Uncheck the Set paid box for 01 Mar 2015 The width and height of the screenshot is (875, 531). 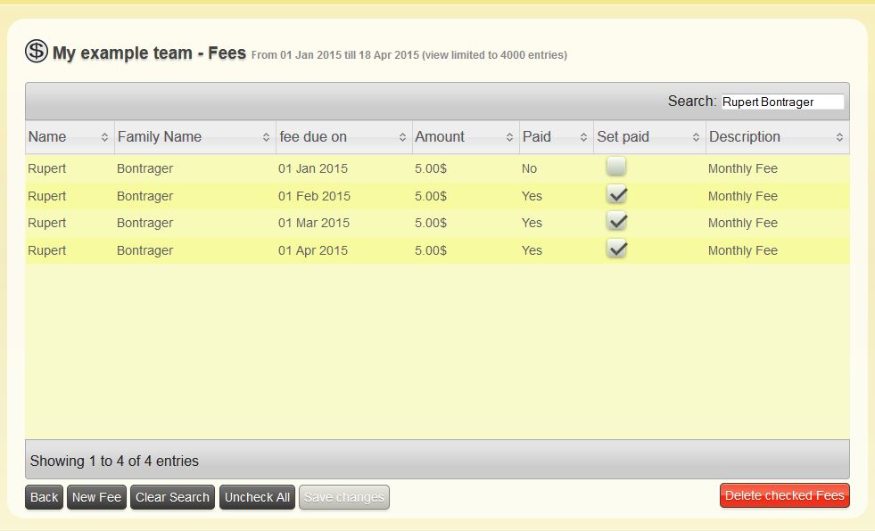615,221
